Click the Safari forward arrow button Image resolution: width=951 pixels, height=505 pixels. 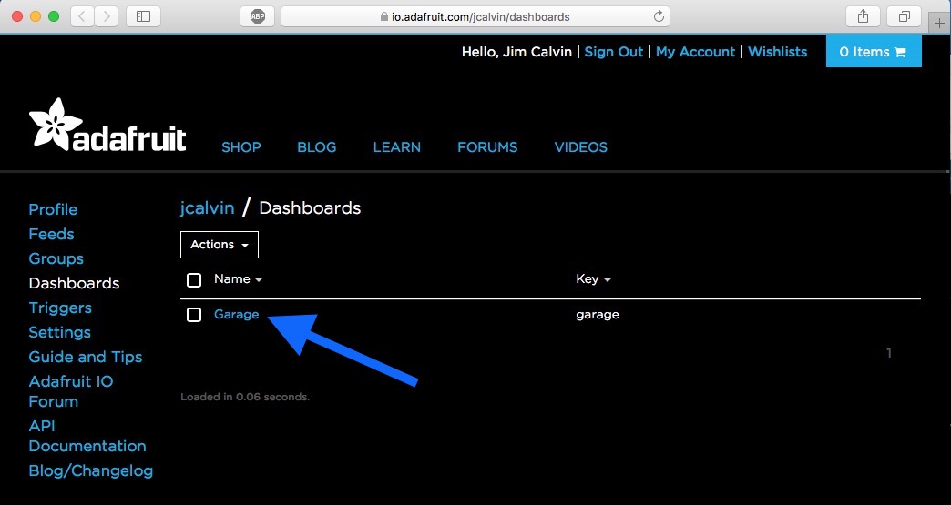pyautogui.click(x=107, y=16)
